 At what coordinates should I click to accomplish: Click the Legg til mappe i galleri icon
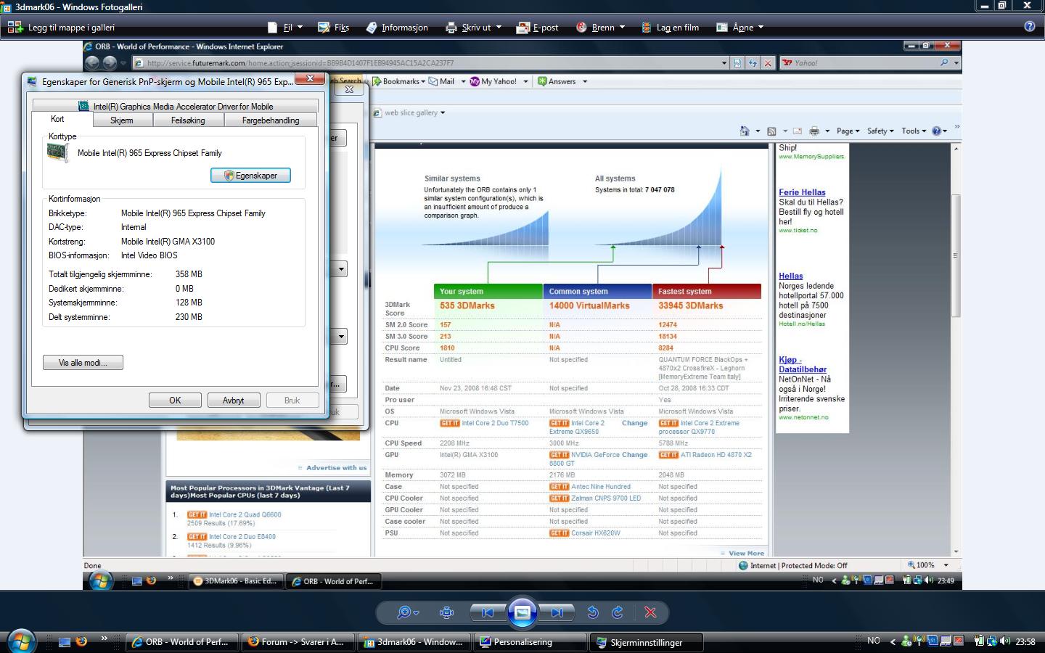(15, 28)
